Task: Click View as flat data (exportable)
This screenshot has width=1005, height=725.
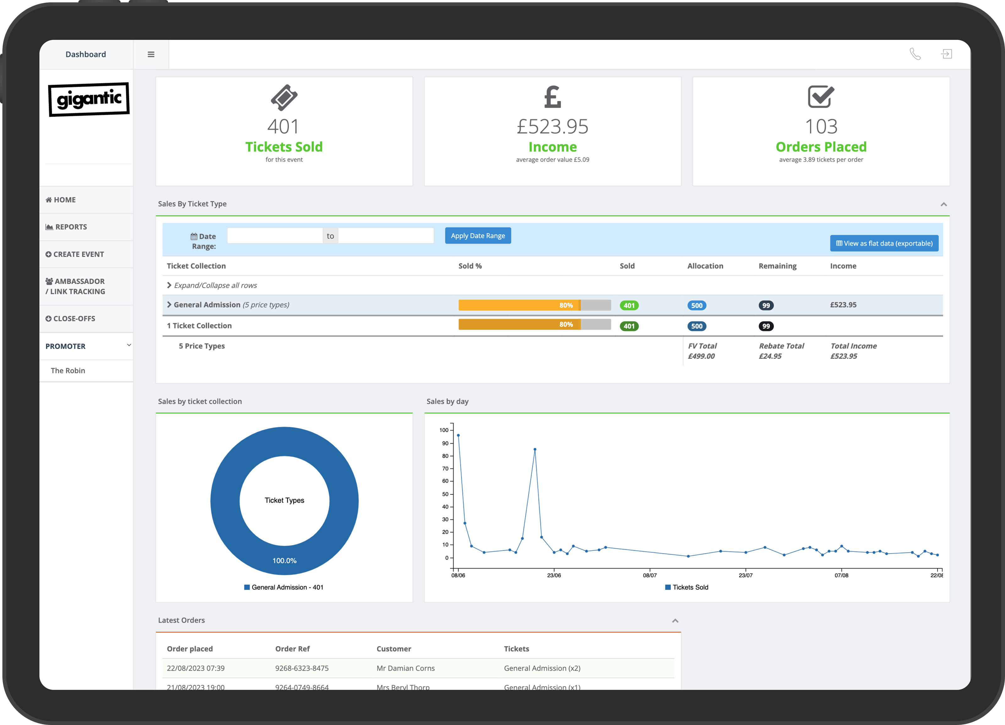Action: [883, 243]
